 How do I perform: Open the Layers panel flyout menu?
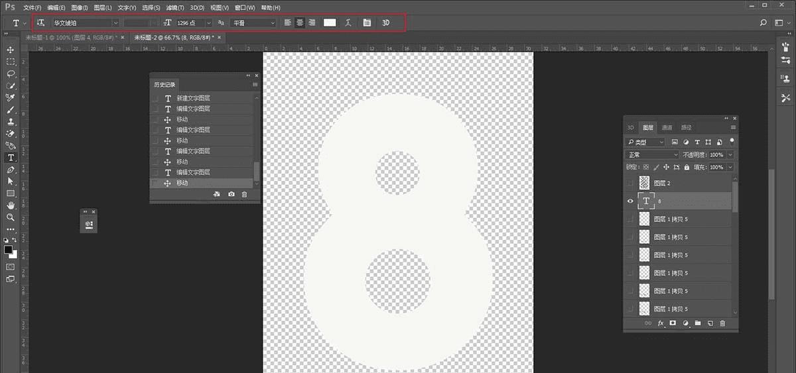click(x=733, y=127)
